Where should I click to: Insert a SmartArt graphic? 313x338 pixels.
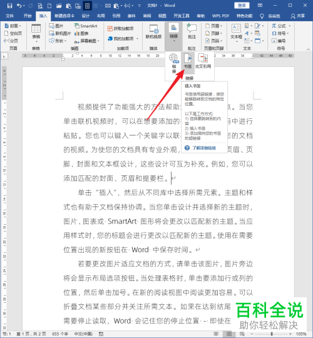point(86,26)
